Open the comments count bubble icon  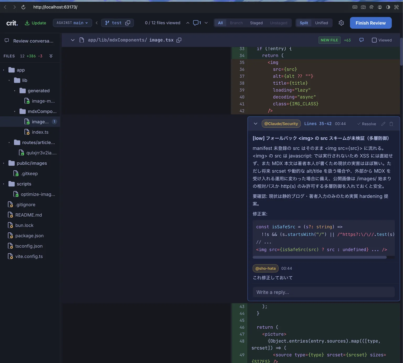(x=197, y=23)
